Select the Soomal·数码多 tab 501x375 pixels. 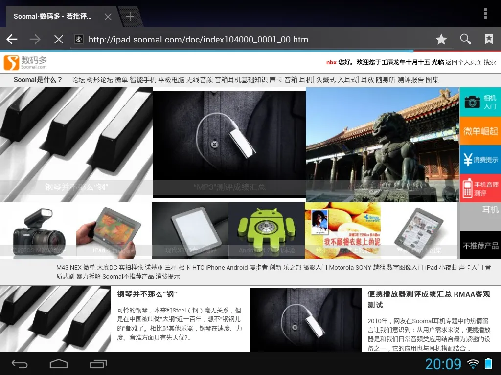[x=53, y=16]
